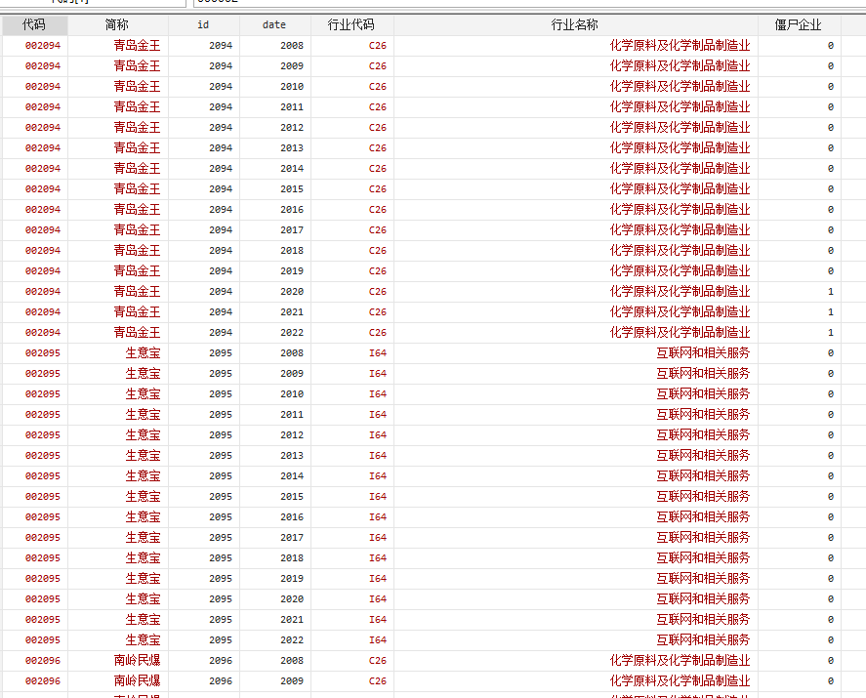
Task: Click the I64 industry code in 生意宝 2015 row
Action: click(377, 497)
